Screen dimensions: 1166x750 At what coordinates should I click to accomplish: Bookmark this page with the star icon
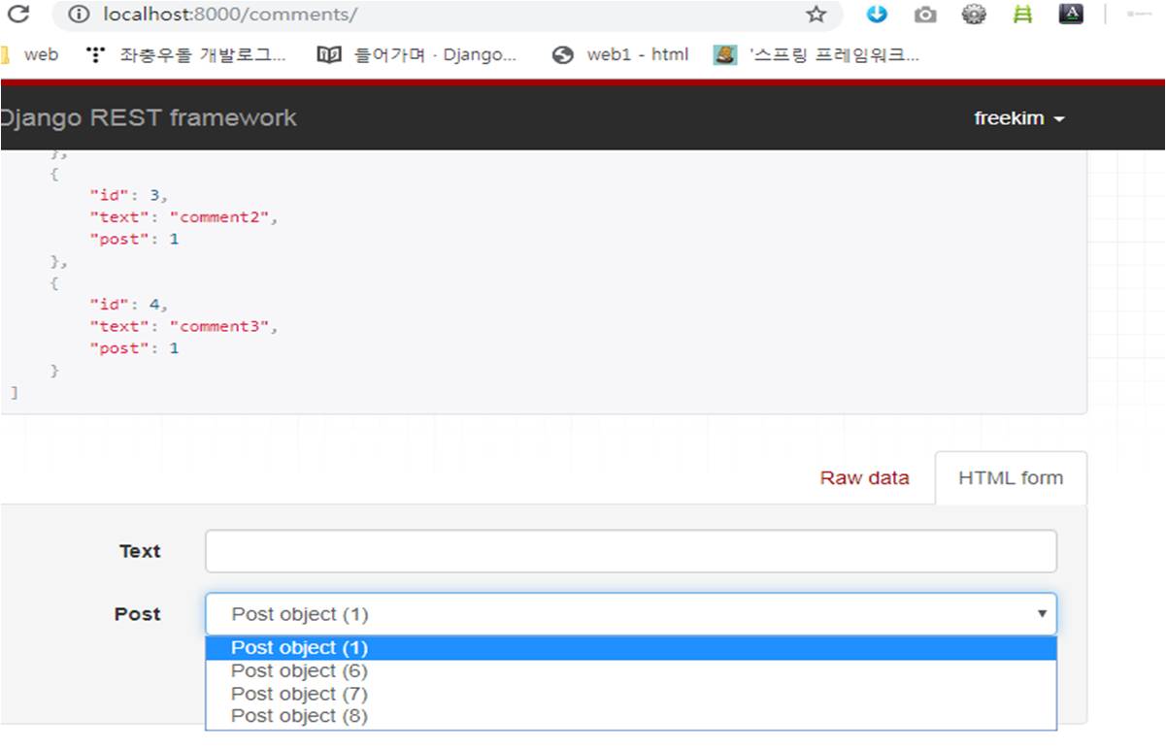tap(816, 15)
